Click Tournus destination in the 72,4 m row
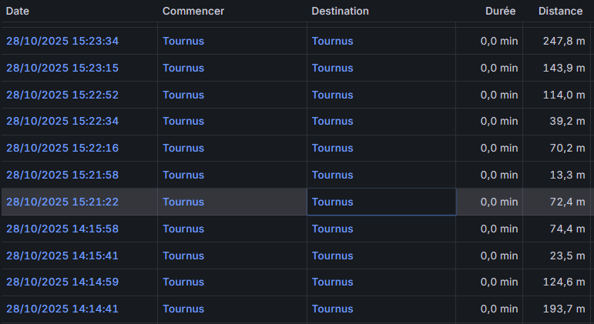The width and height of the screenshot is (594, 324). [332, 202]
